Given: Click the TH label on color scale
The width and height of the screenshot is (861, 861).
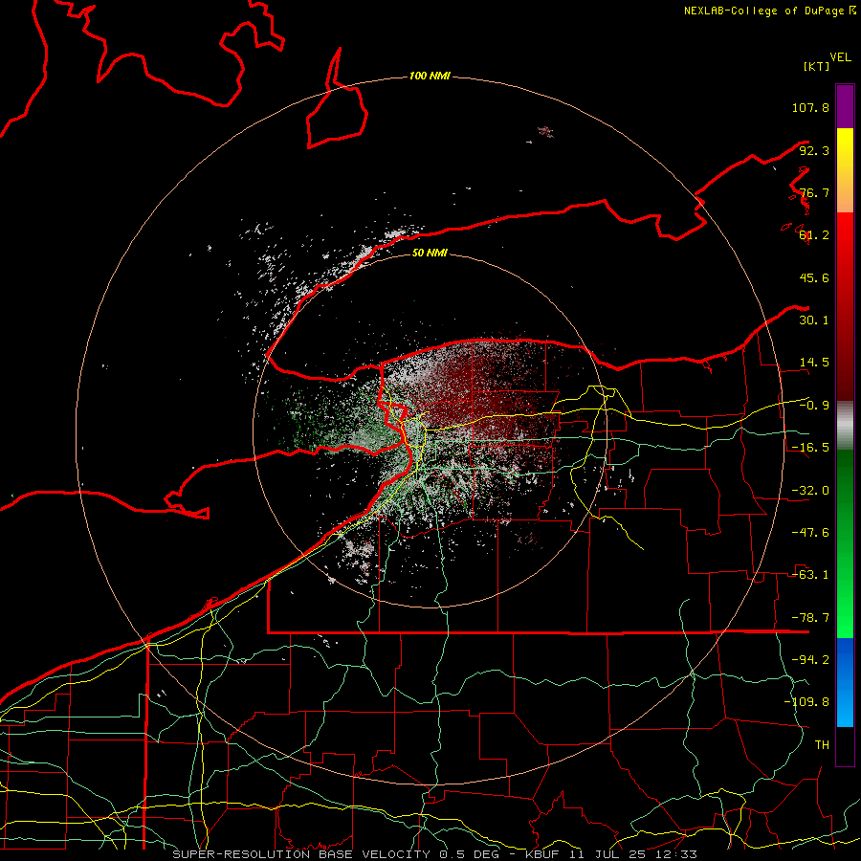Looking at the screenshot, I should point(822,745).
